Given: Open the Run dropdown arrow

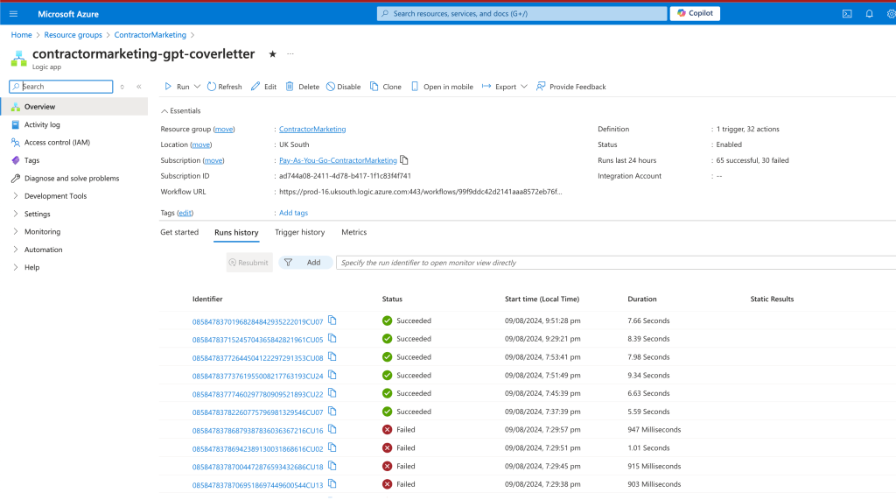Looking at the screenshot, I should [197, 87].
